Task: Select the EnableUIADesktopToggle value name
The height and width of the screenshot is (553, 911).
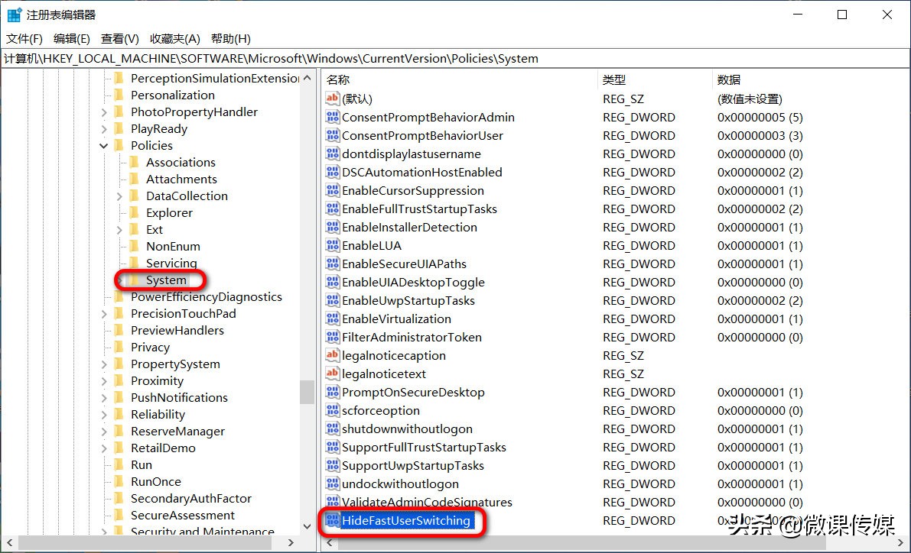Action: point(413,282)
